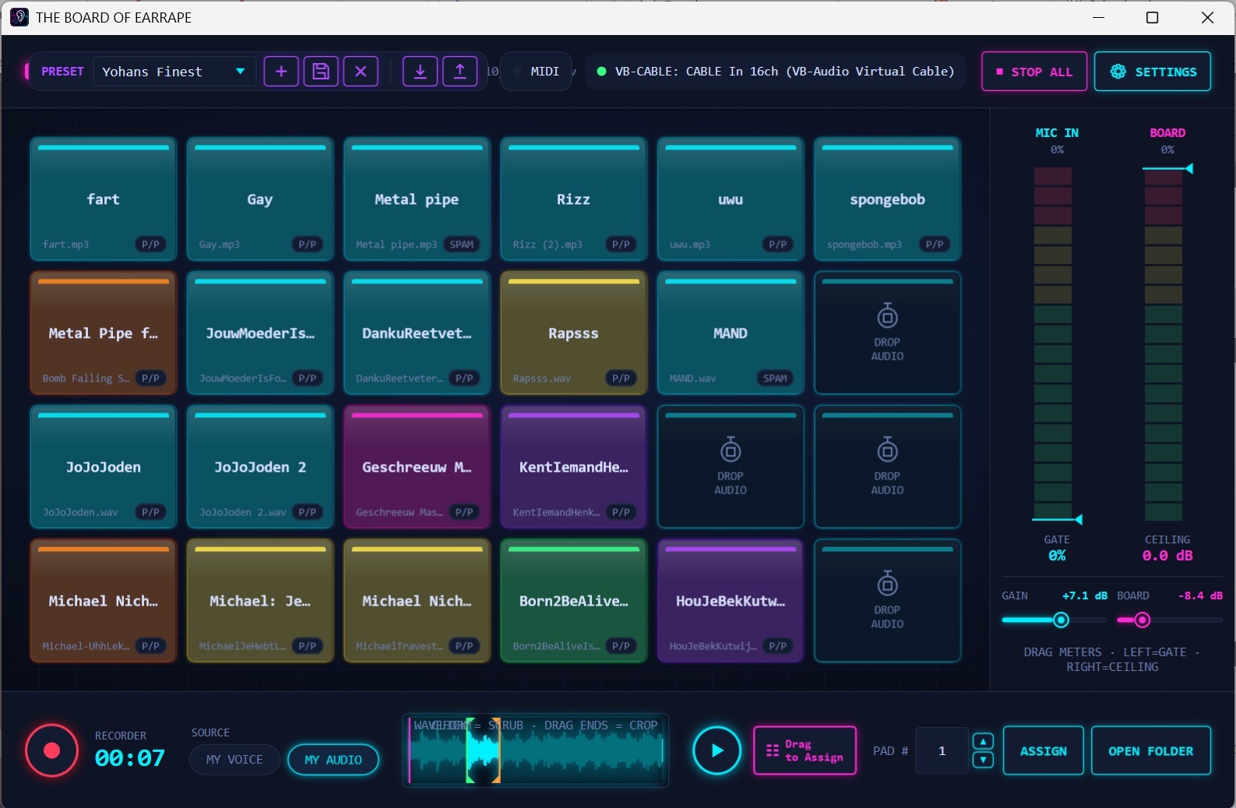Trigger the Geschreeuw M... pink pad
The height and width of the screenshot is (808, 1236).
tap(417, 467)
